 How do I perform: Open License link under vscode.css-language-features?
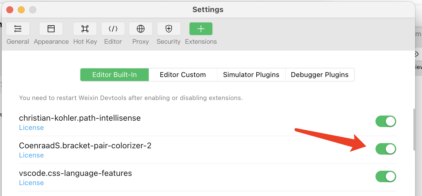(31, 183)
